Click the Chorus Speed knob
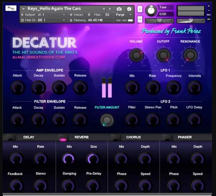 tap(145, 185)
